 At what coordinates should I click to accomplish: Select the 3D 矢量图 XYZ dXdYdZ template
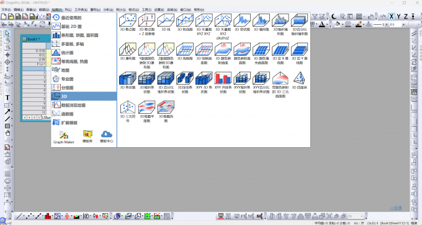[223, 27]
